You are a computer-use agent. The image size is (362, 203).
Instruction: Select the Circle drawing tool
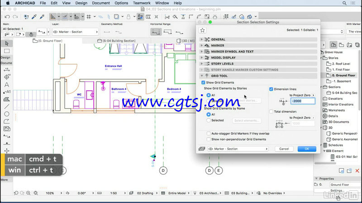click(x=7, y=114)
